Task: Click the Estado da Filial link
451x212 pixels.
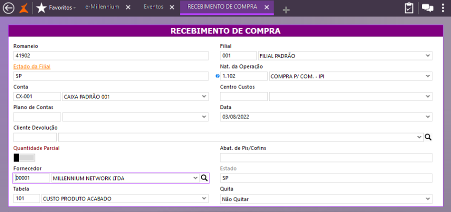Action: 32,66
